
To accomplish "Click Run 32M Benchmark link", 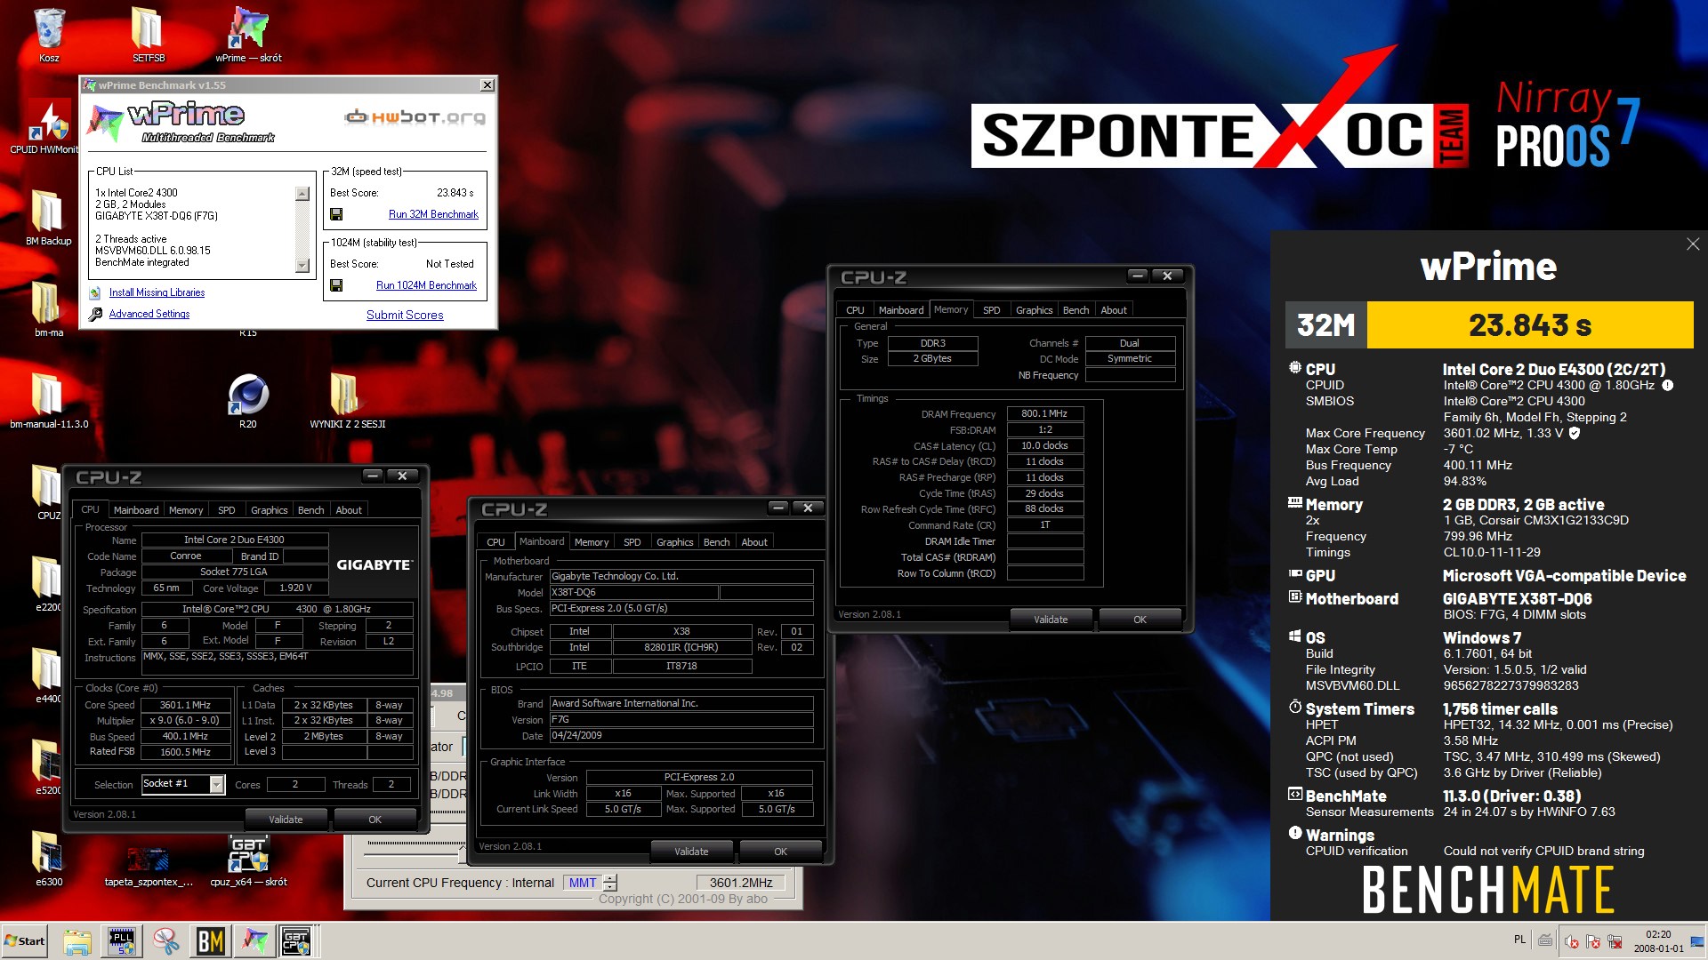I will coord(433,214).
